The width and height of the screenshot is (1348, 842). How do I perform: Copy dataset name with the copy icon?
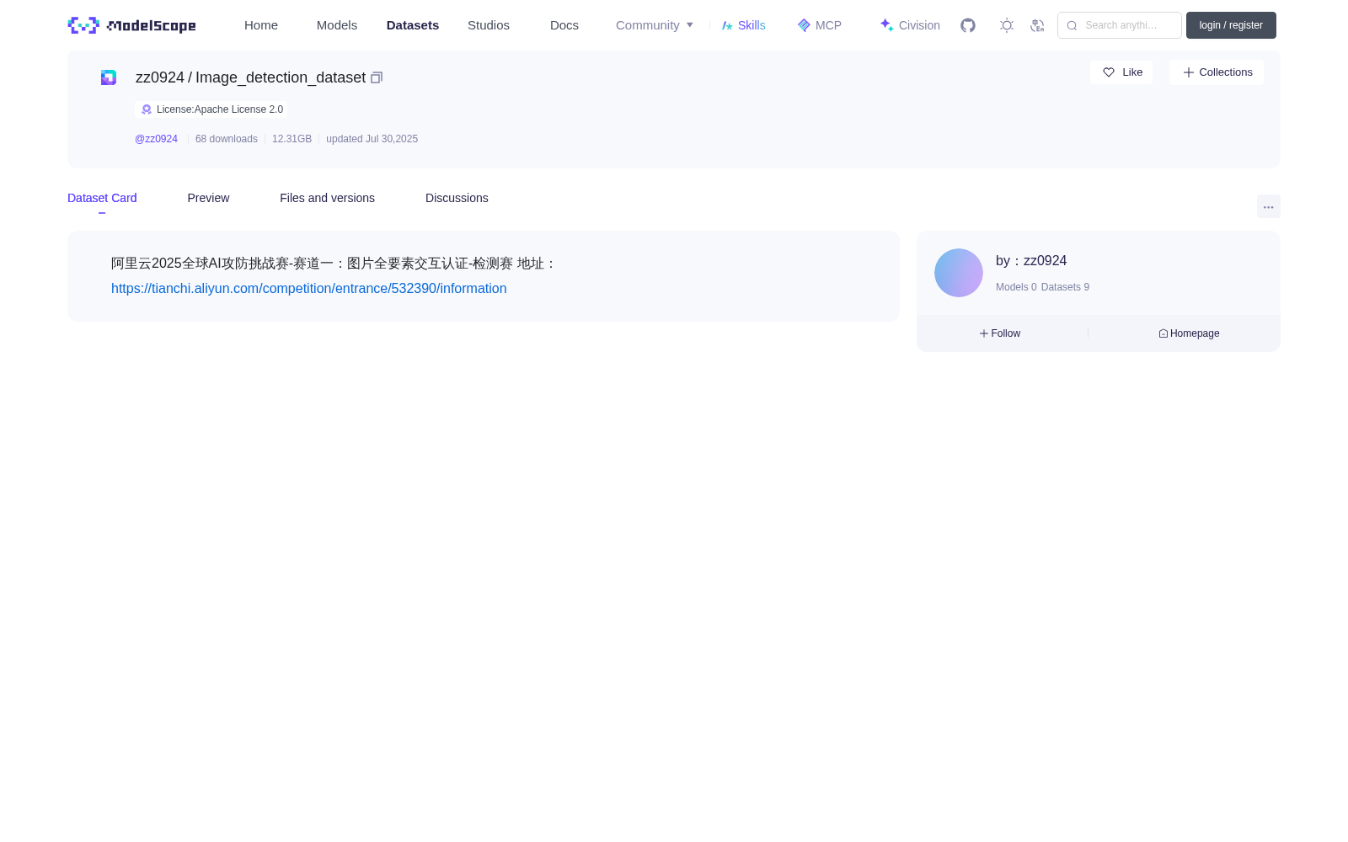pyautogui.click(x=377, y=77)
